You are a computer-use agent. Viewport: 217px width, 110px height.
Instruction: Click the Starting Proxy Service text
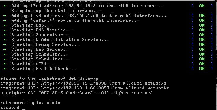45,45
